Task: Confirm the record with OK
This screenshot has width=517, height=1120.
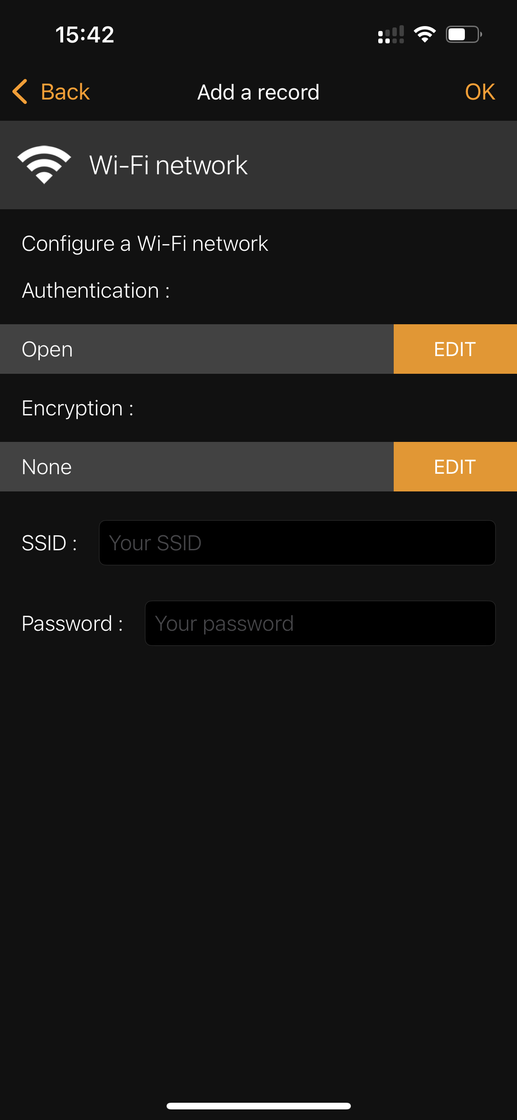Action: point(480,92)
